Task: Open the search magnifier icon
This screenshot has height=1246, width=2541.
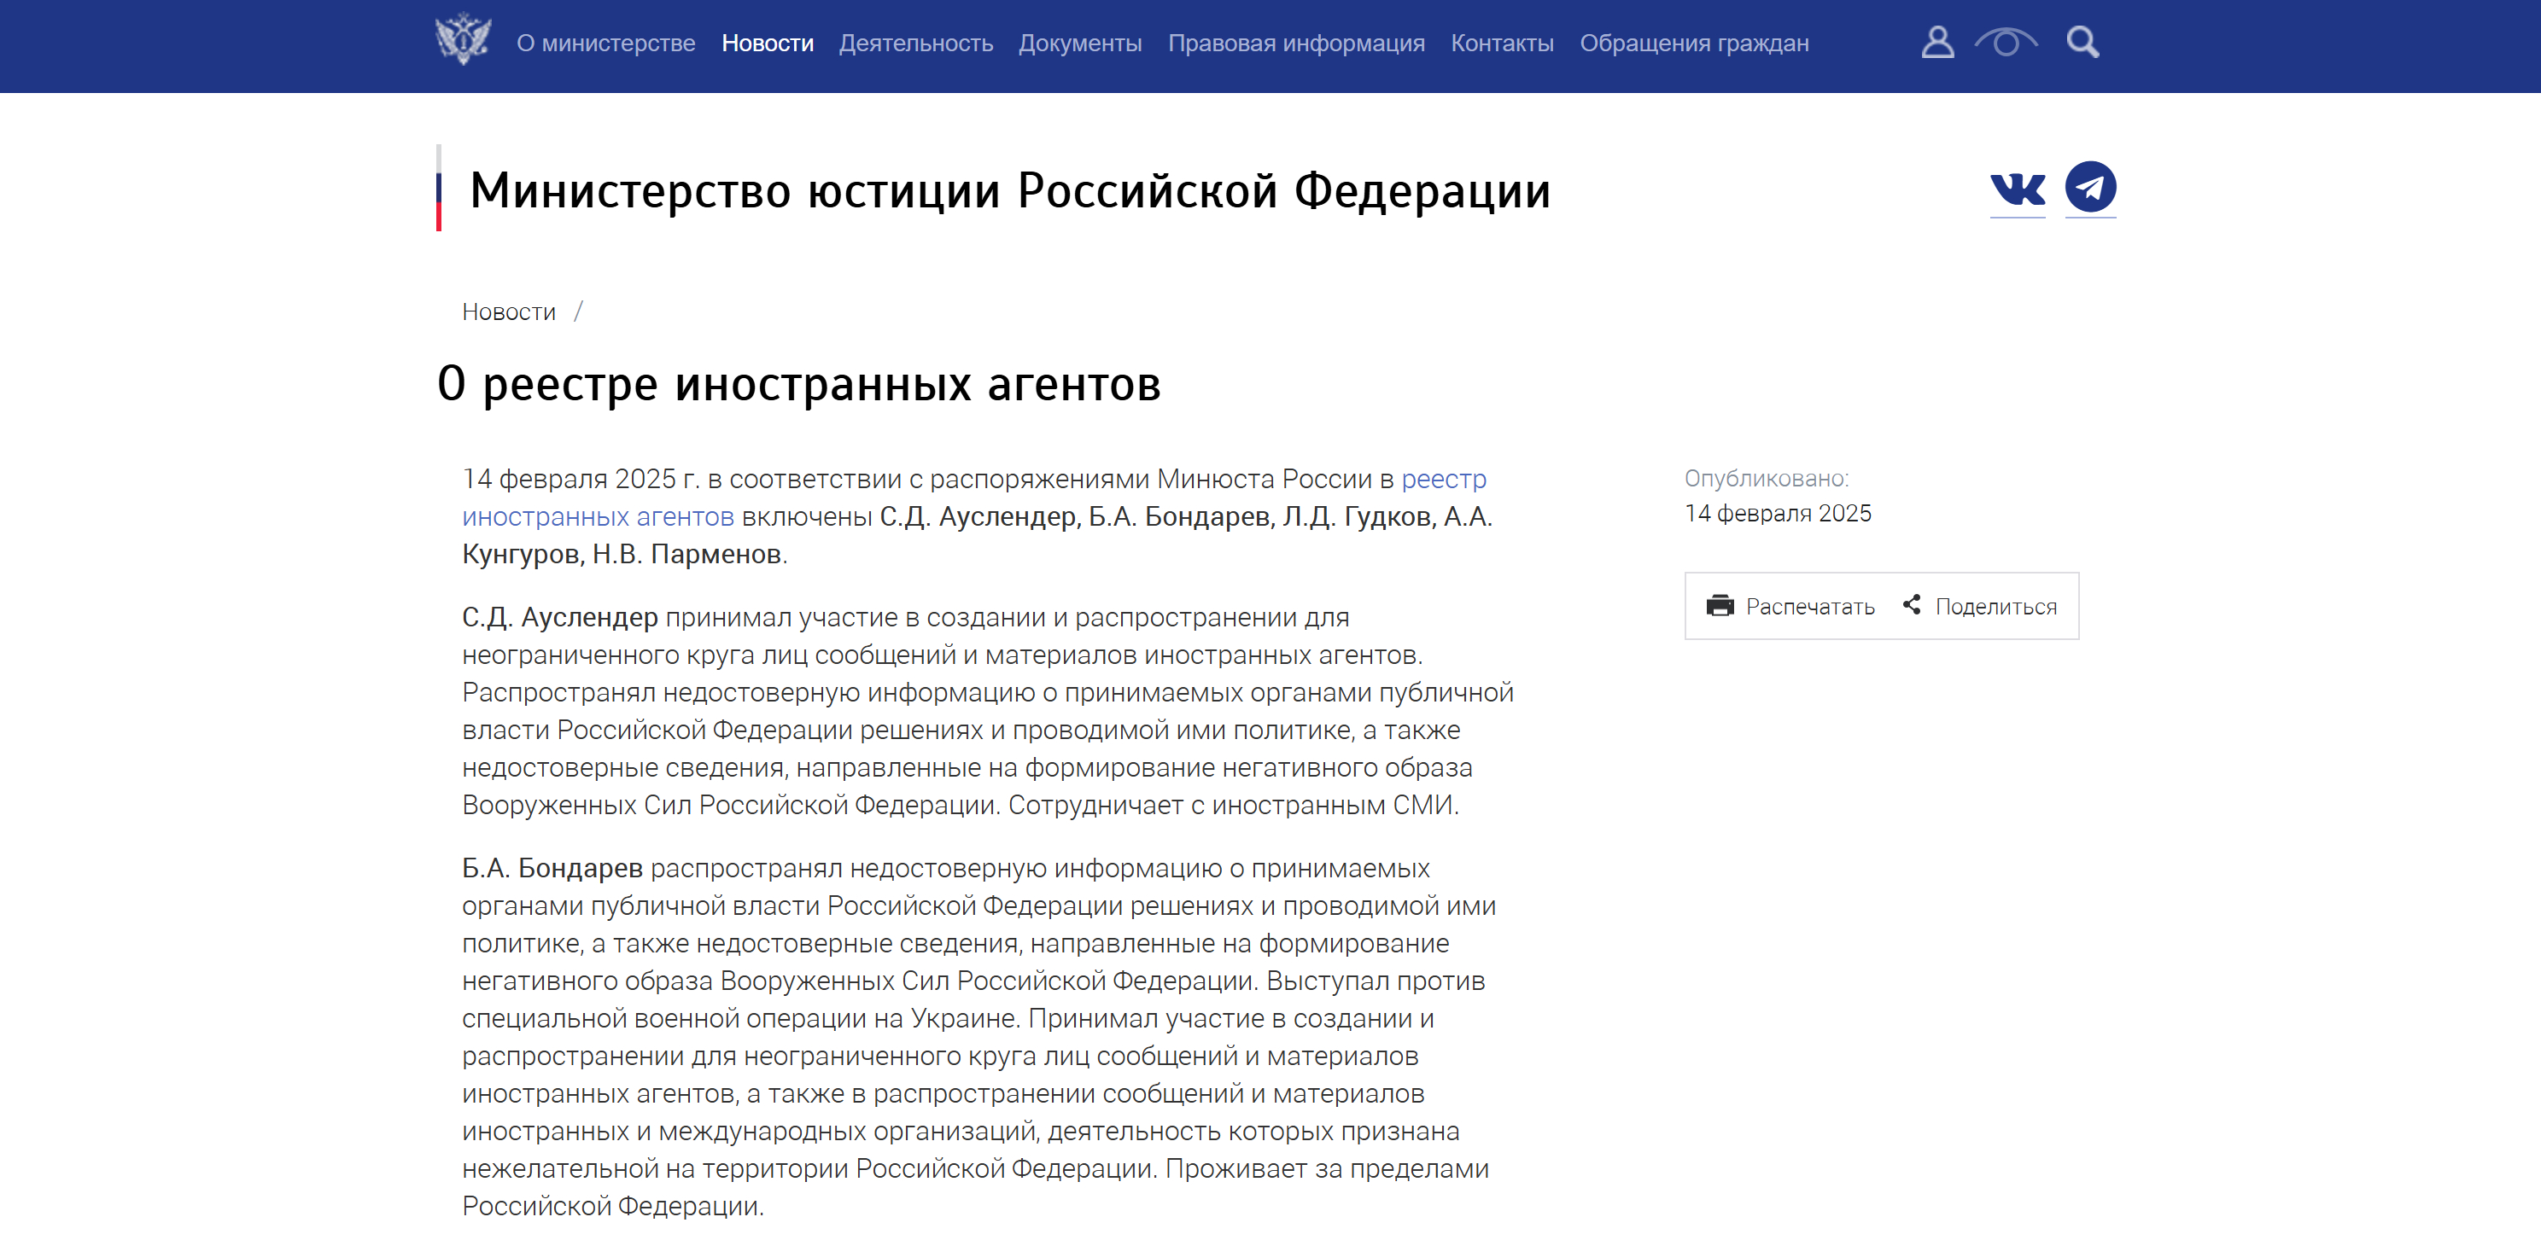Action: click(x=2082, y=43)
